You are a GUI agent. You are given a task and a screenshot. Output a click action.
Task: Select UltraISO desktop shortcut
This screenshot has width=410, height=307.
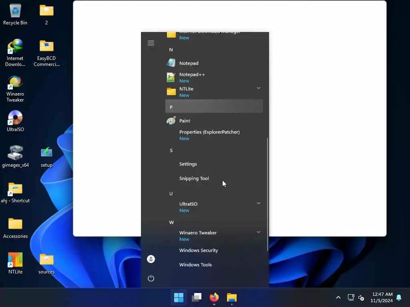[15, 121]
